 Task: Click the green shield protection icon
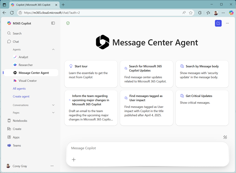[x=68, y=23]
